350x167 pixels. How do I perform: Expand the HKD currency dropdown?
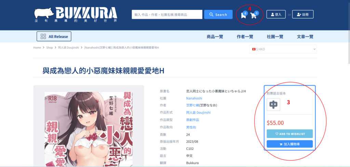pyautogui.click(x=283, y=49)
